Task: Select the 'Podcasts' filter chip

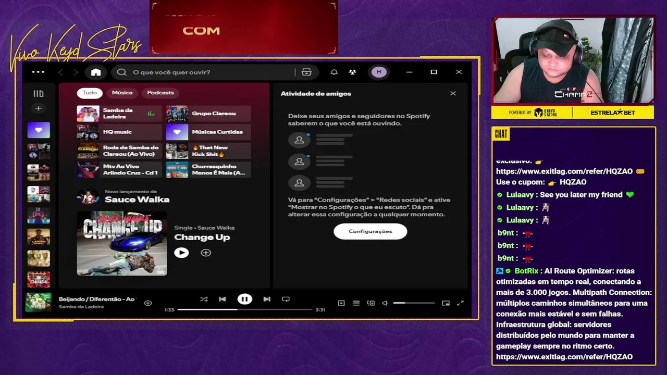Action: pyautogui.click(x=160, y=93)
